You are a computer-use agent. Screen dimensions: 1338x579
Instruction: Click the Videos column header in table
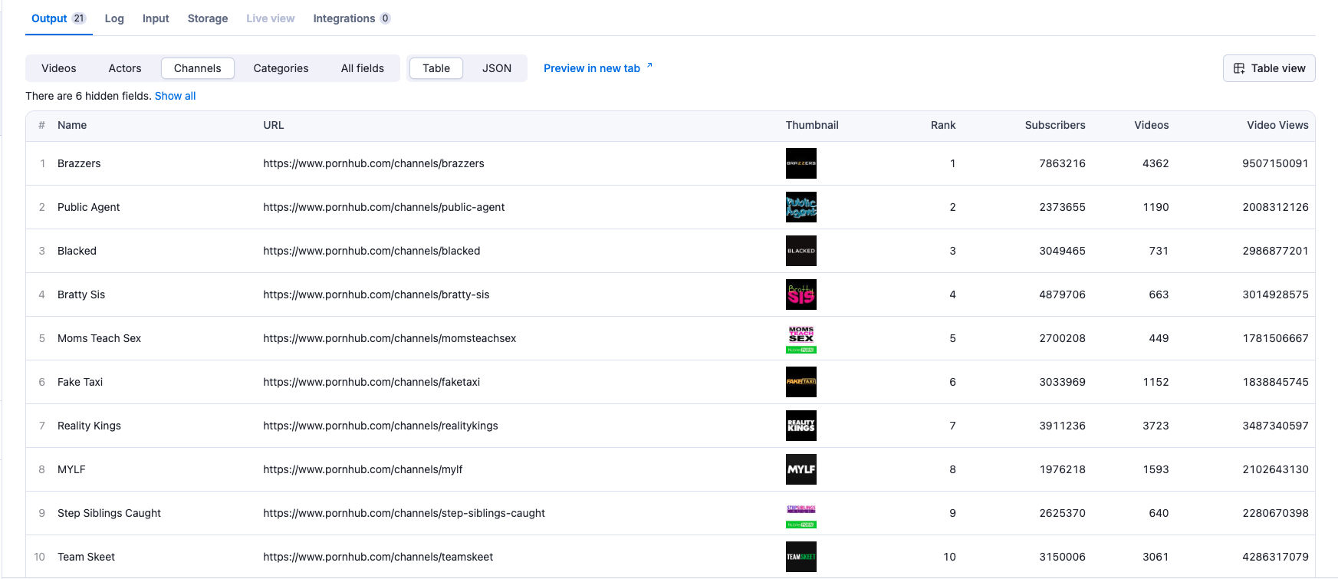coord(1152,125)
